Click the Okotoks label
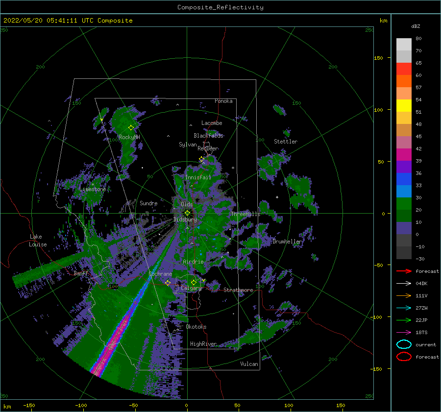This screenshot has width=441, height=412. [196, 327]
